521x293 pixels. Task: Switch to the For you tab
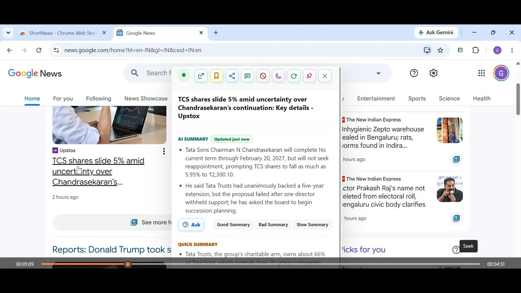click(x=63, y=98)
